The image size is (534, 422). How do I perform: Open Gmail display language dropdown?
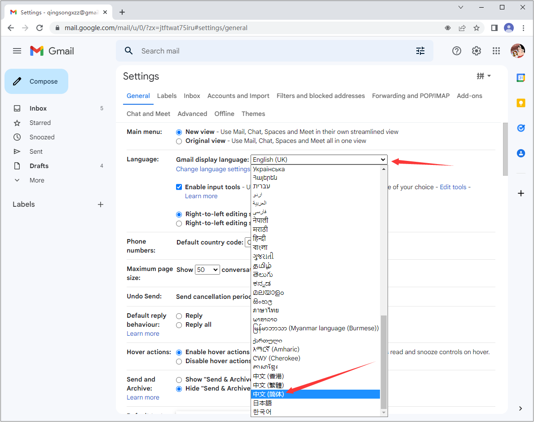tap(319, 160)
